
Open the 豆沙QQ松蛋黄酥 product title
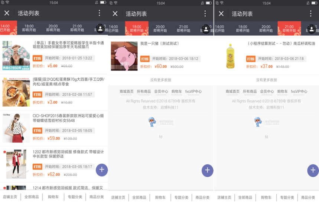coord(68,82)
